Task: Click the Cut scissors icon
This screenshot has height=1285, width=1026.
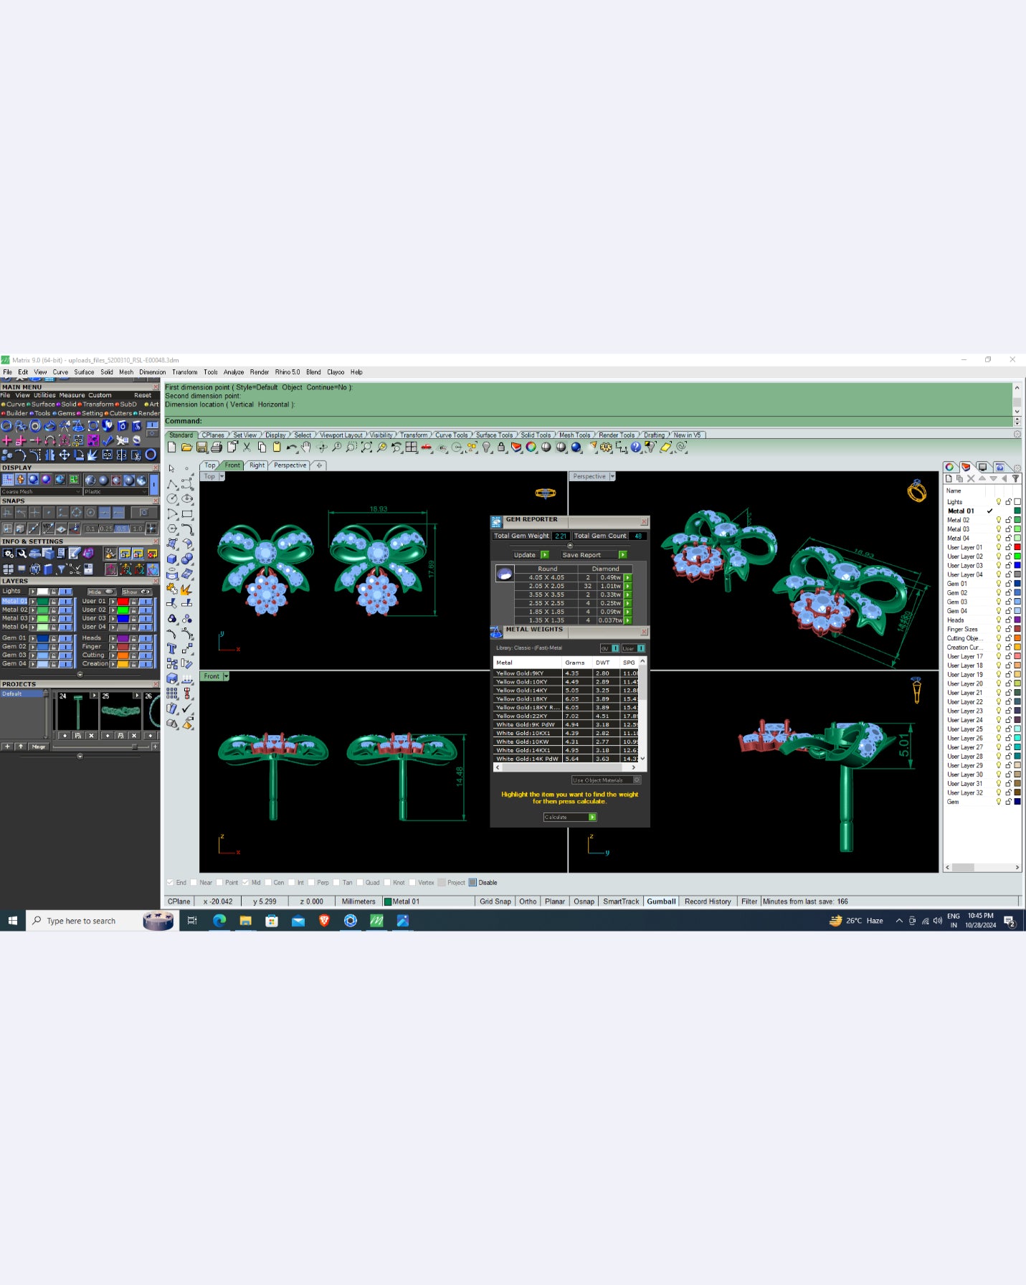Action: coord(247,447)
